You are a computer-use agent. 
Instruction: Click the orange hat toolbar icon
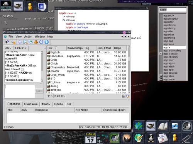(x=36, y=42)
